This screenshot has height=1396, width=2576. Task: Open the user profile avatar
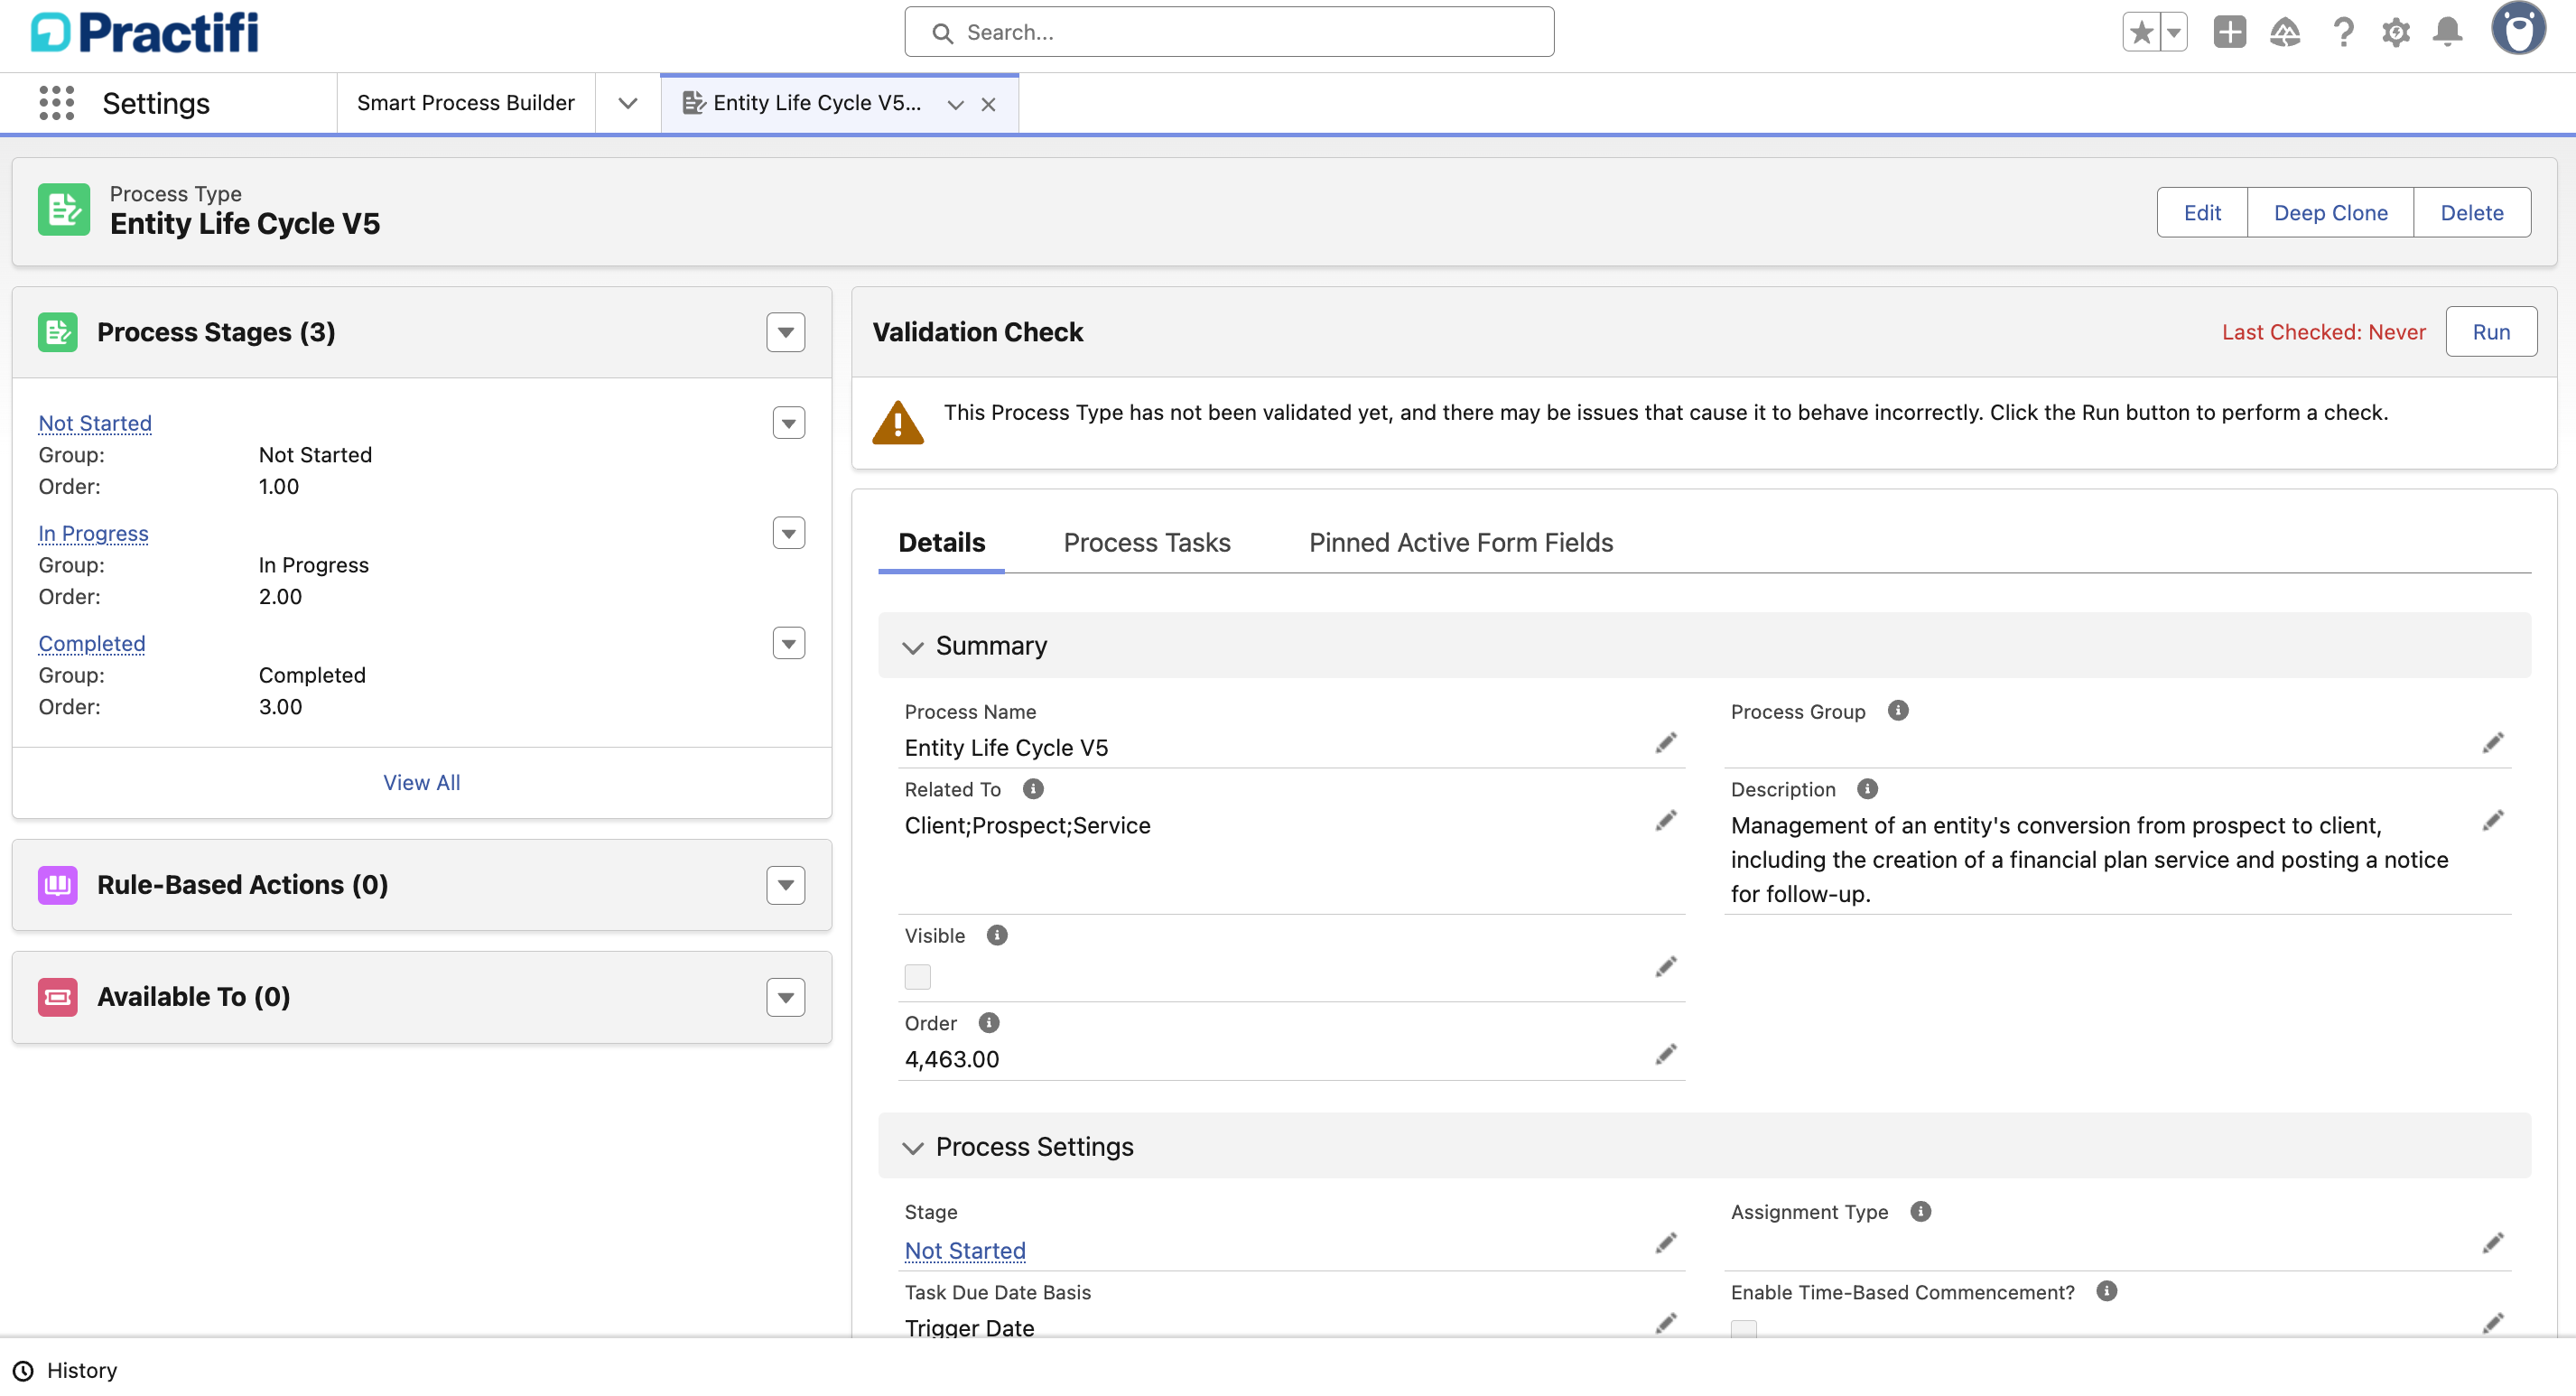pos(2518,30)
